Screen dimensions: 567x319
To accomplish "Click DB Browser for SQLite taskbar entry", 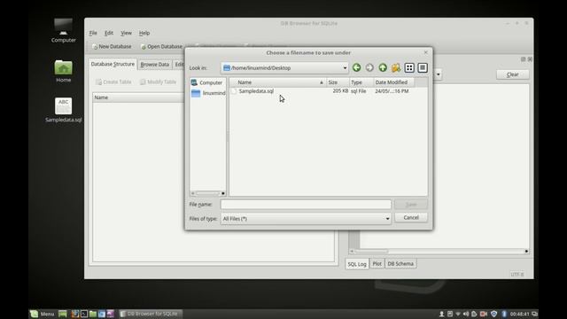I will click(x=151, y=314).
